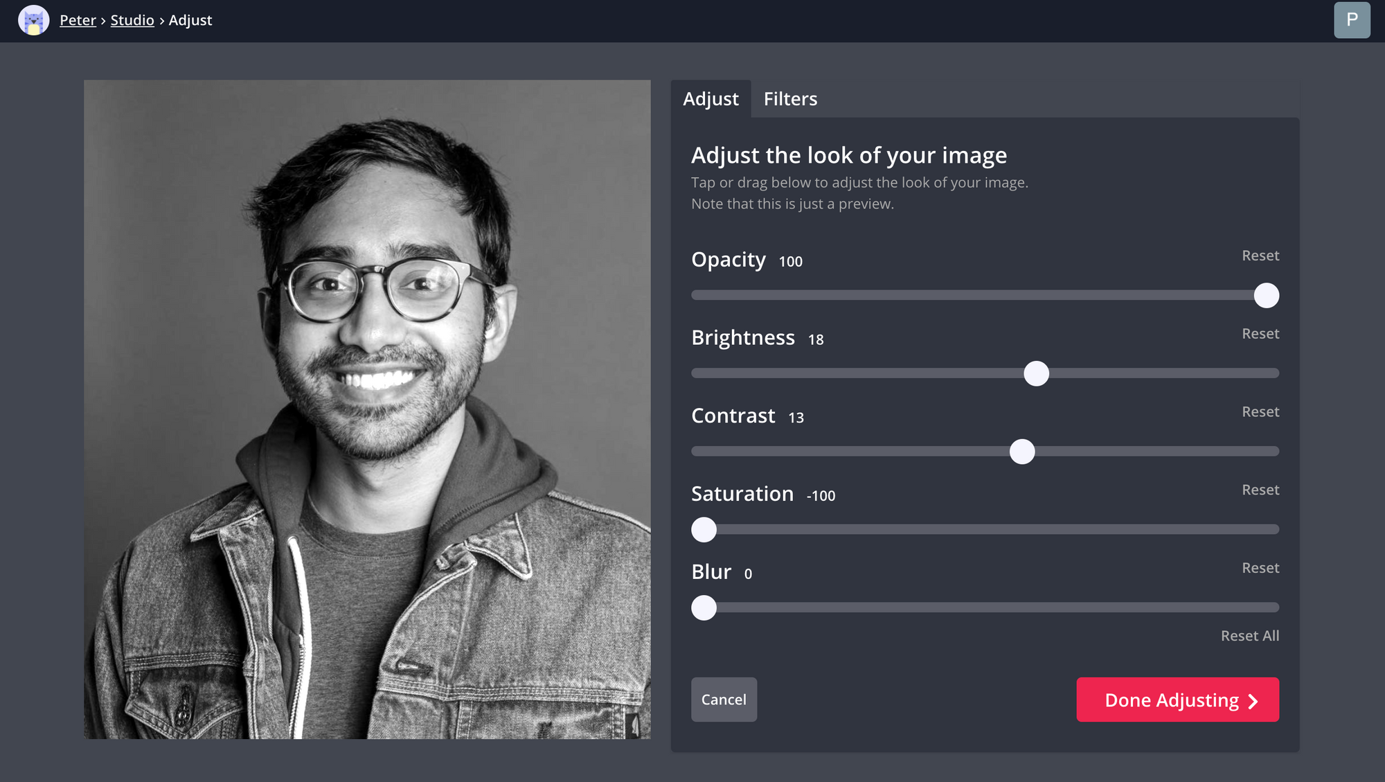1385x782 pixels.
Task: Click Reset All to clear adjustments
Action: click(x=1249, y=635)
